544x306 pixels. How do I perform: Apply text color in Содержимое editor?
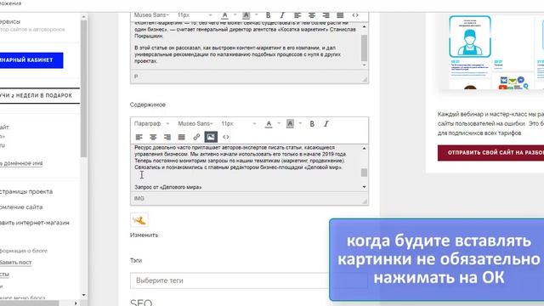(269, 124)
